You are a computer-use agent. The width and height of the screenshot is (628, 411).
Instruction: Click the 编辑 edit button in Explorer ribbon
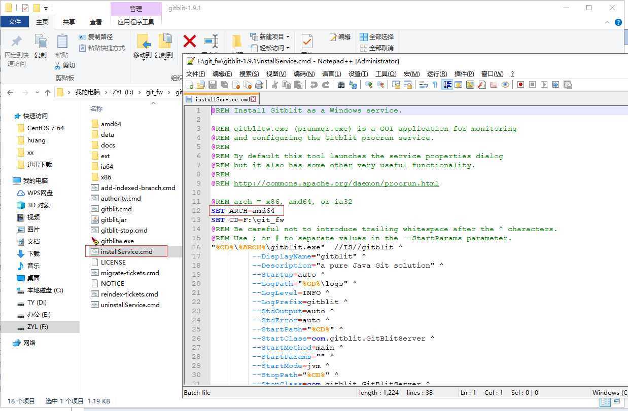pos(340,37)
